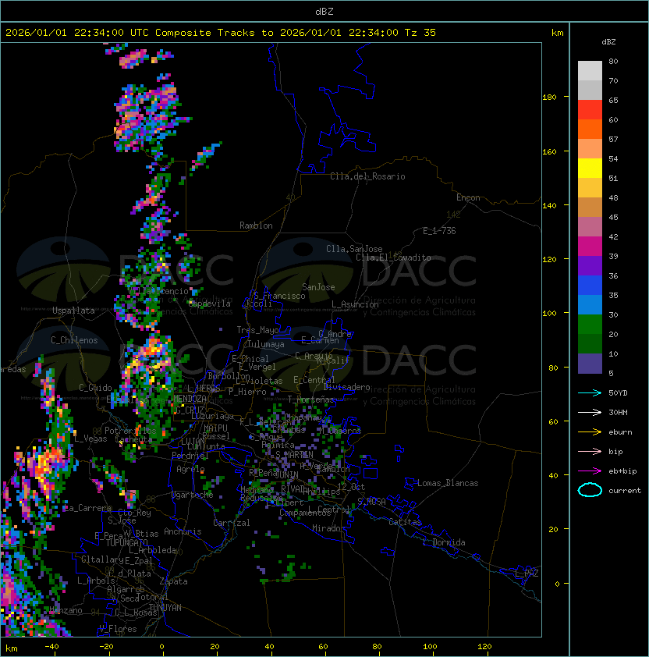Click the 'L_Asuncion' map label

(355, 304)
